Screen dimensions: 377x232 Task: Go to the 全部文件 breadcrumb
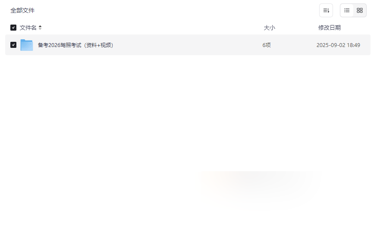22,10
